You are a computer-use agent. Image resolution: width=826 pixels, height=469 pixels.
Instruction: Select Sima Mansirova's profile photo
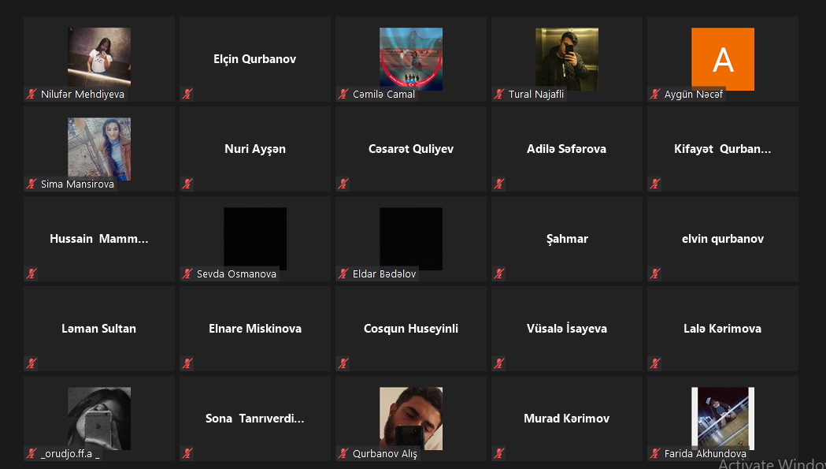pyautogui.click(x=99, y=149)
